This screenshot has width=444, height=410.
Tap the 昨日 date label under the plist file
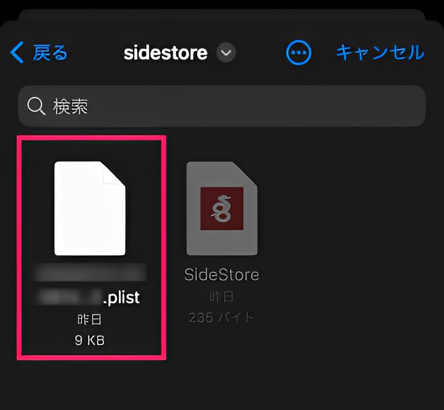pyautogui.click(x=90, y=318)
